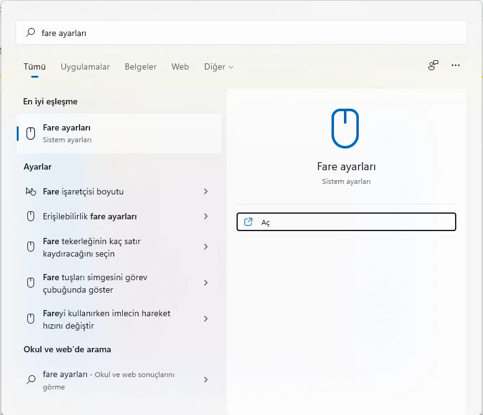Expand chevron for web search fare ayarları
Screen dimensions: 483x415
pyautogui.click(x=205, y=380)
